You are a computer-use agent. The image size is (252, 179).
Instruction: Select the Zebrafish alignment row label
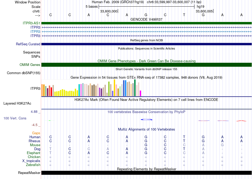pos(33,165)
